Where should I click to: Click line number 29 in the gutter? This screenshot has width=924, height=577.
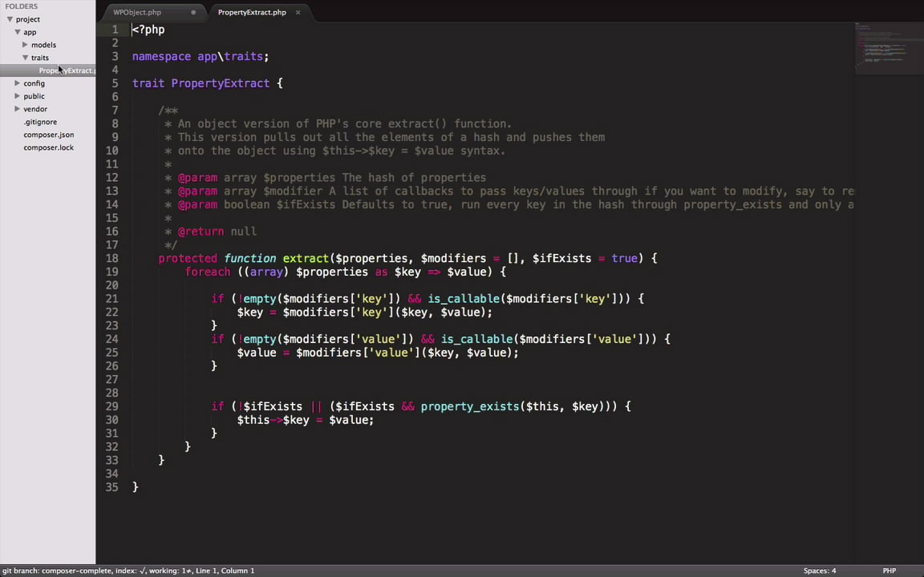pos(112,406)
